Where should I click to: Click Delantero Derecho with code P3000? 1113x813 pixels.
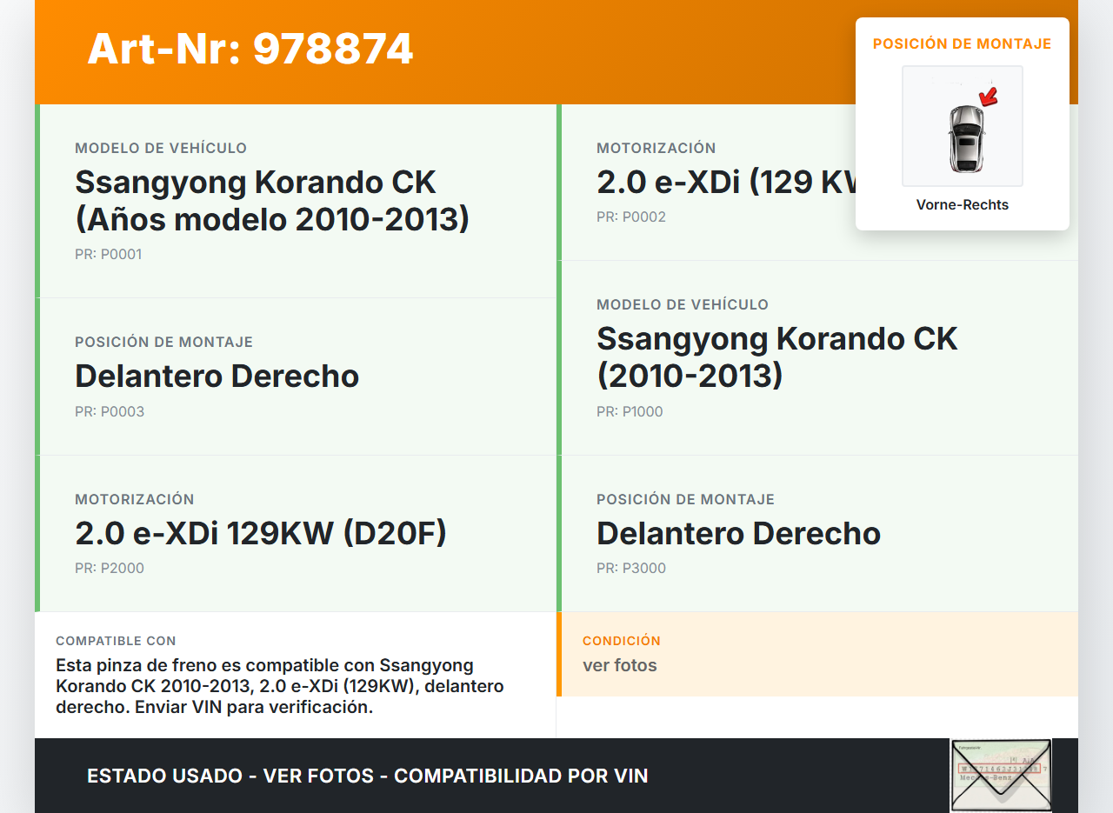(x=738, y=533)
